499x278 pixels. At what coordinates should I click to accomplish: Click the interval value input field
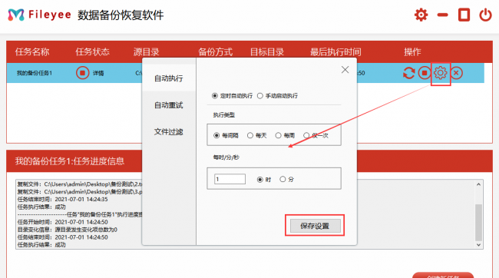tap(230, 179)
